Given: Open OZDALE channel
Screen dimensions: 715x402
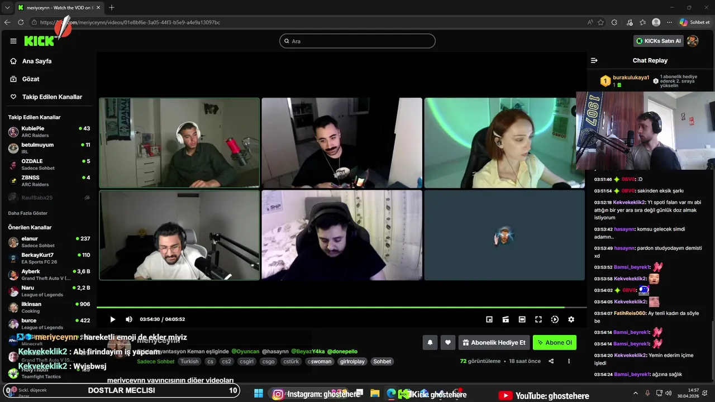Looking at the screenshot, I should (49, 165).
